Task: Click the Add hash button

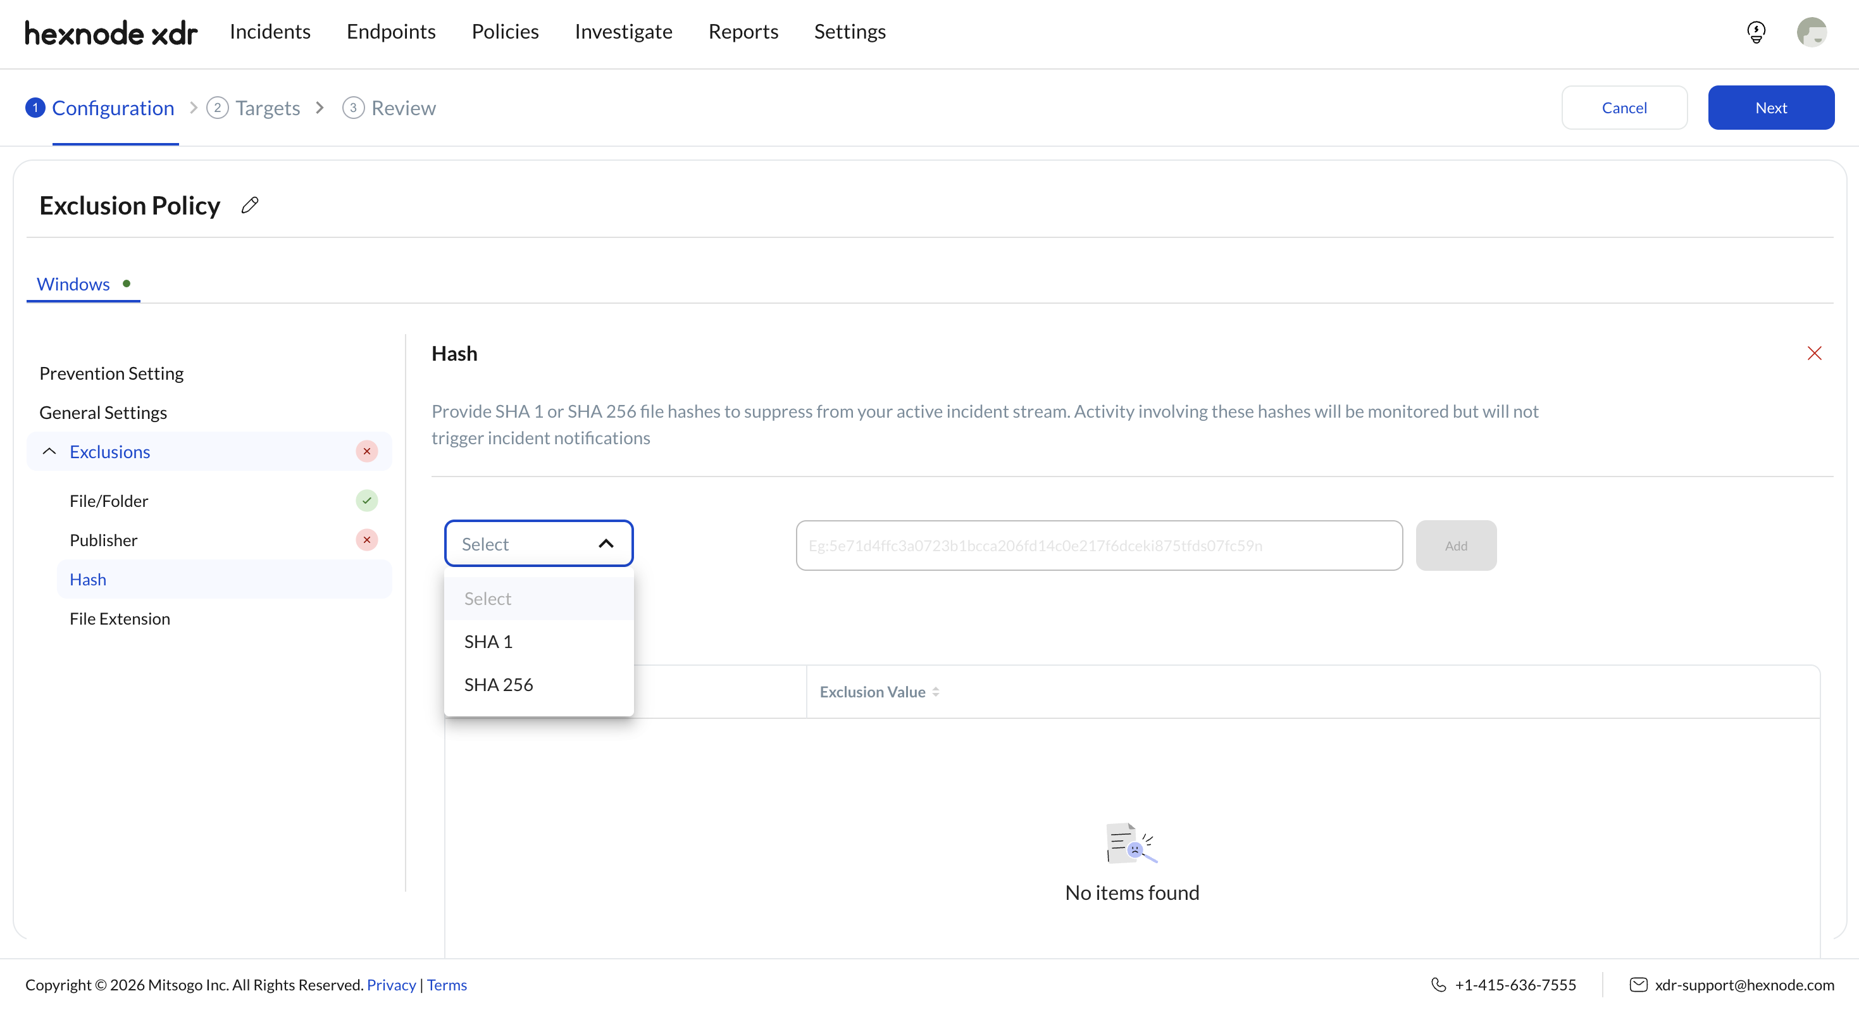Action: (x=1455, y=545)
